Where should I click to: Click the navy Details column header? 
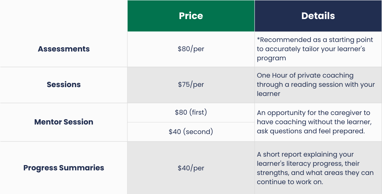tap(318, 16)
